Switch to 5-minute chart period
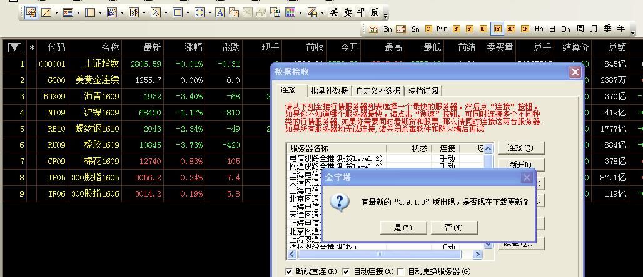 (x=470, y=29)
